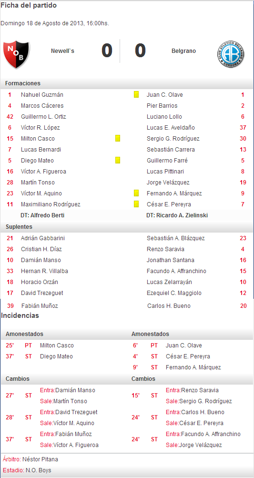The image size is (254, 478).
Task: Click Milton Casco's yellow card icon
Action: pyautogui.click(x=118, y=138)
